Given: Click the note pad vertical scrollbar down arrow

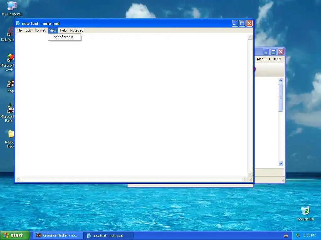Looking at the screenshot, I should coord(250,174).
